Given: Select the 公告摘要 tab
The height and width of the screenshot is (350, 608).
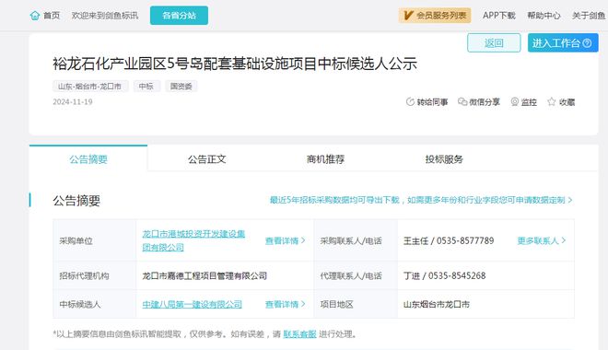Looking at the screenshot, I should [88, 159].
